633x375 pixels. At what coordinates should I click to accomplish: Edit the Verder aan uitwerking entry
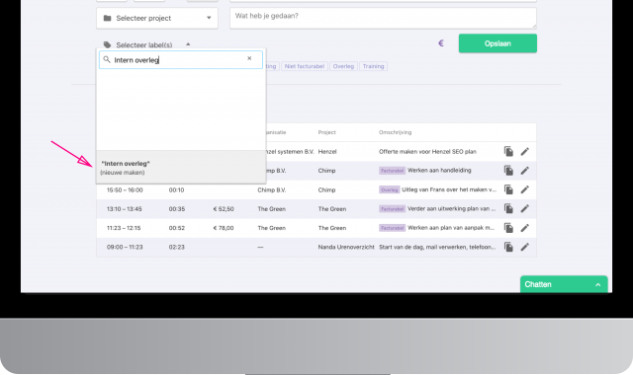tap(524, 208)
